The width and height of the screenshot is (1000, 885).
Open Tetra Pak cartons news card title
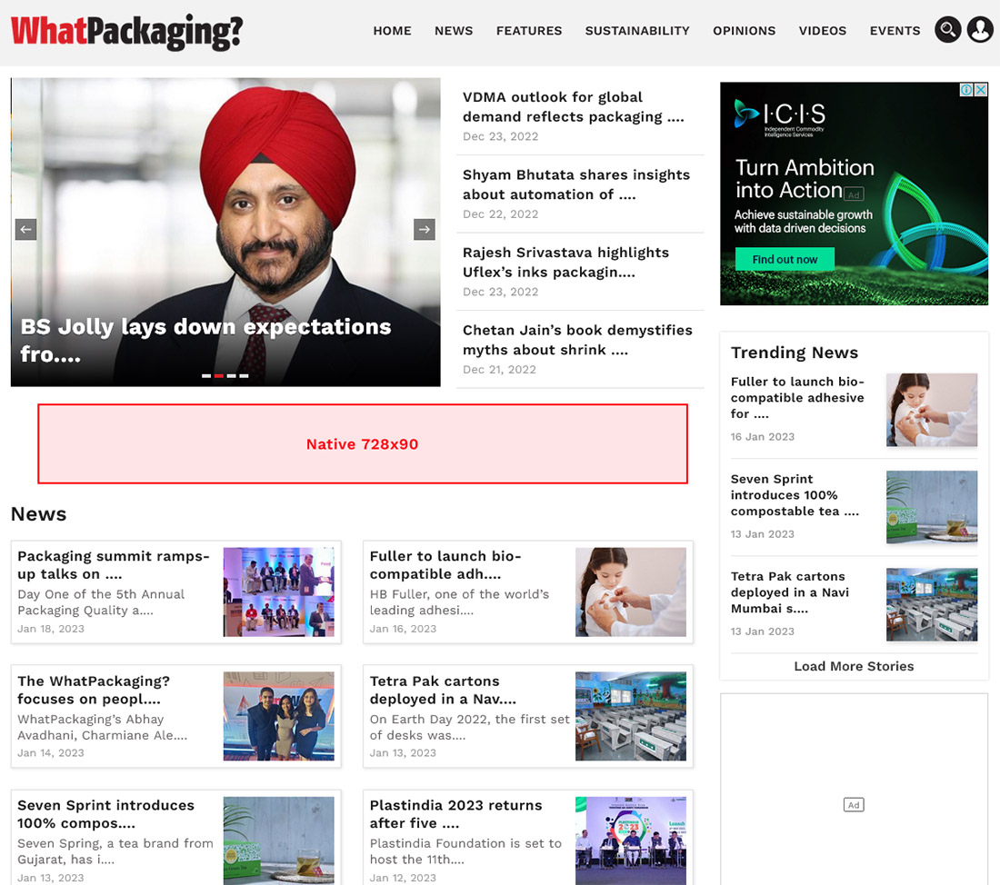click(x=443, y=690)
